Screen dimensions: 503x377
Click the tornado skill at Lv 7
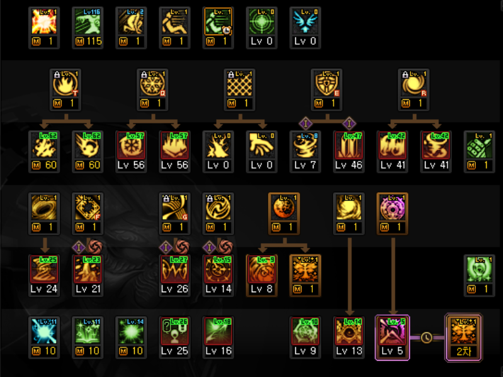pos(305,152)
